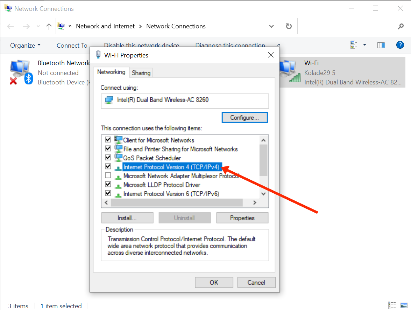Select the Wi-Fi adapter icon in list
This screenshot has width=411, height=310.
click(x=290, y=71)
